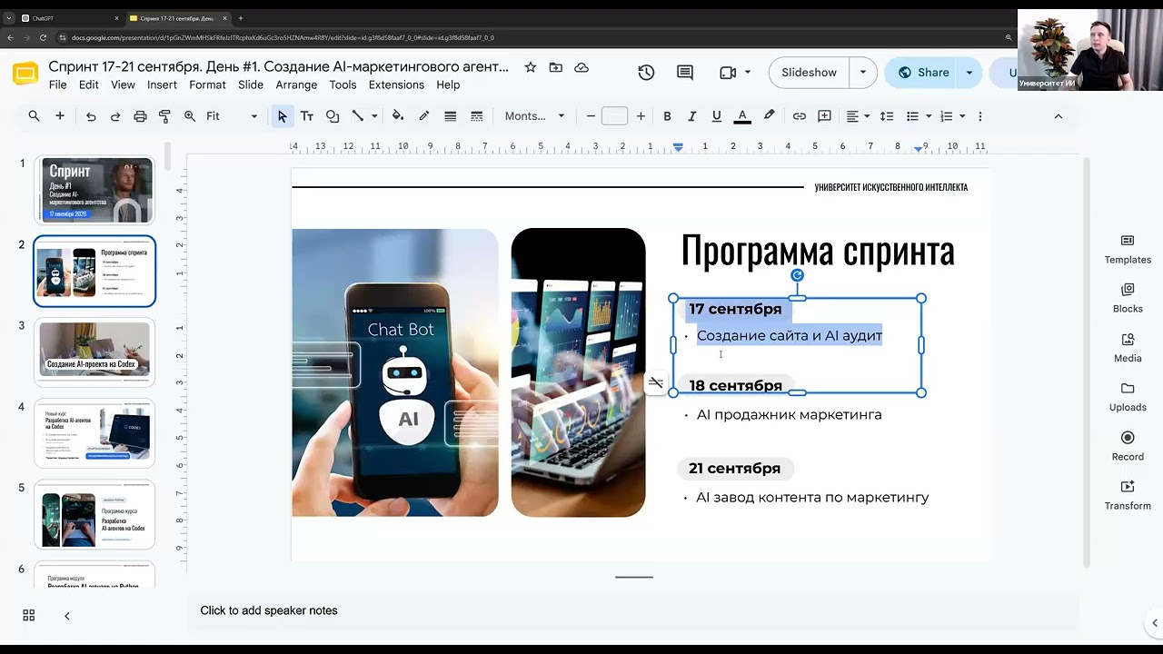This screenshot has height=654, width=1163.
Task: Open the File menu
Action: (57, 84)
